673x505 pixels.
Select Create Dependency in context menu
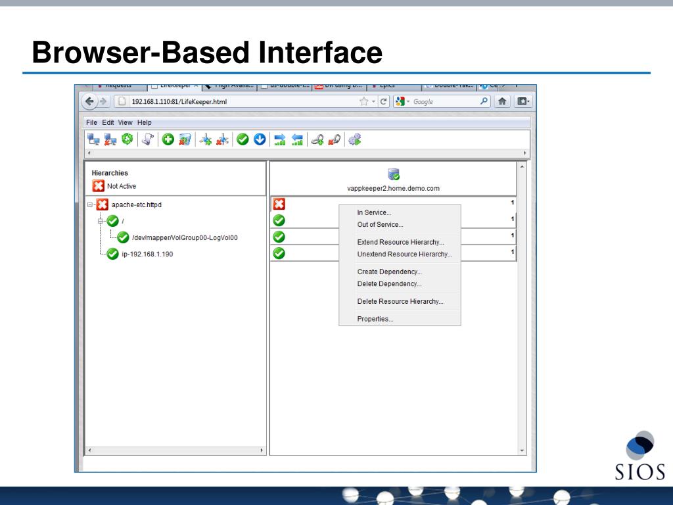point(389,272)
